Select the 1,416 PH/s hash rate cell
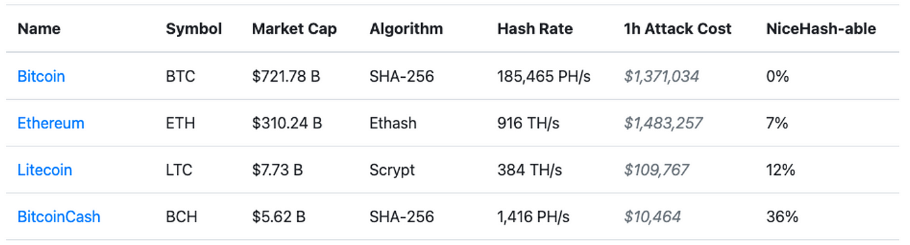 point(534,216)
